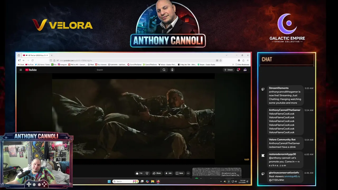This screenshot has height=190, width=338.
Task: Open the Your channels bookmark
Action: (101, 65)
